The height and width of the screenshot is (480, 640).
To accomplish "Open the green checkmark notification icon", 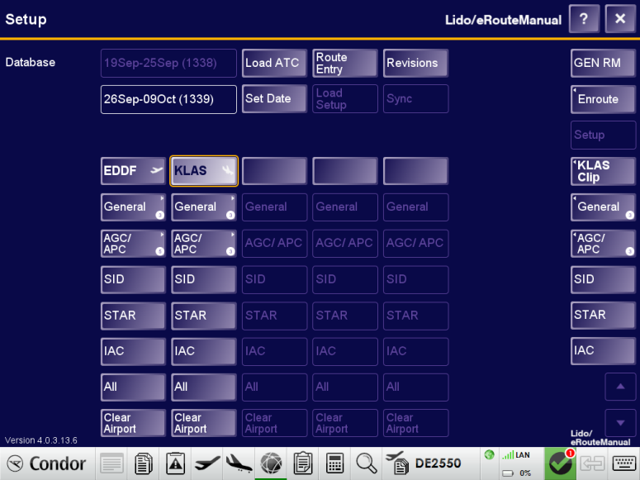I will point(560,463).
